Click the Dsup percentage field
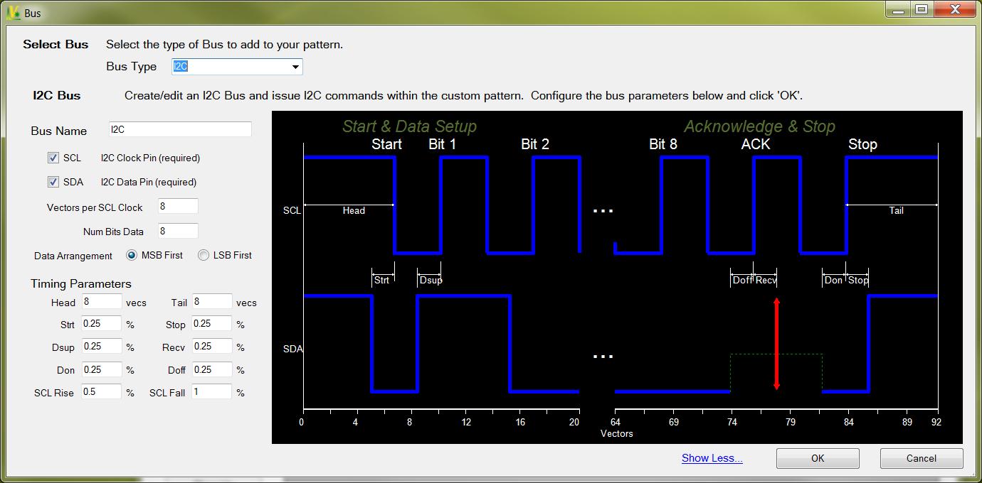982x483 pixels. point(101,347)
